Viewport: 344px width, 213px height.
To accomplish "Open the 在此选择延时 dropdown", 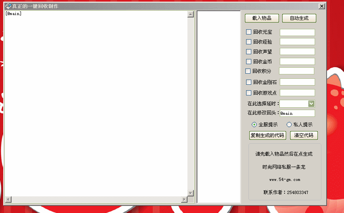I will click(x=311, y=103).
